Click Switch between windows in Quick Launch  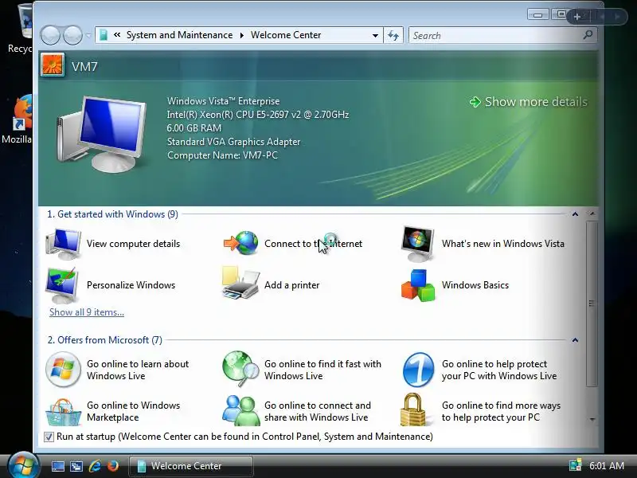76,466
